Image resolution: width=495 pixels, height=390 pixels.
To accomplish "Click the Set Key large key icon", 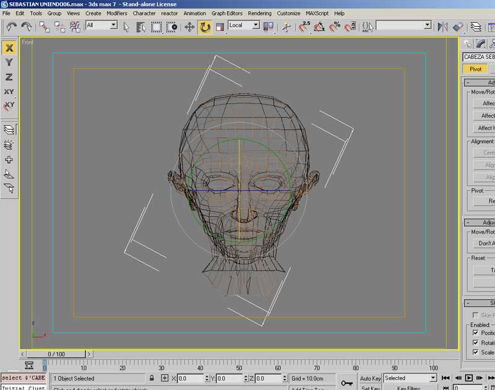I will [x=346, y=382].
